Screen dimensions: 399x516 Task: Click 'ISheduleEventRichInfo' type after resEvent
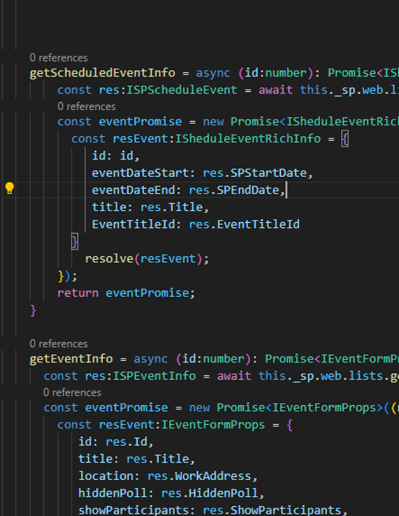248,139
